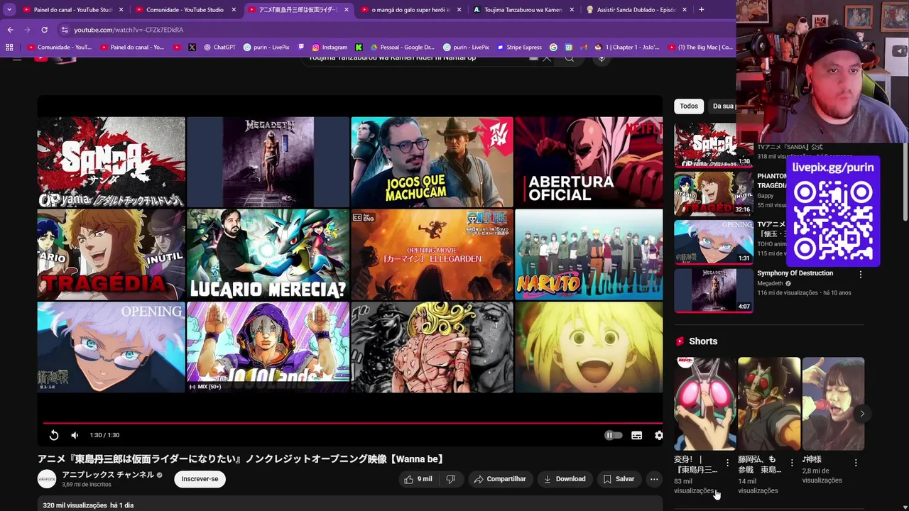Open the Lucario Merecia? suggested video
The image size is (909, 511).
click(x=268, y=255)
